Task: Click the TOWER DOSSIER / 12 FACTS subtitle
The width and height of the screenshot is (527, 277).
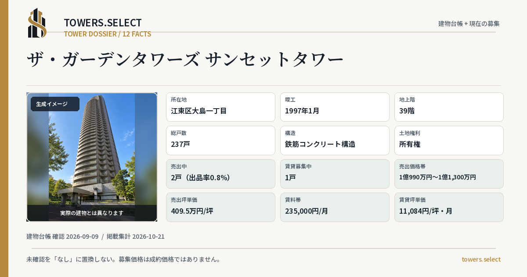Action: (x=108, y=34)
